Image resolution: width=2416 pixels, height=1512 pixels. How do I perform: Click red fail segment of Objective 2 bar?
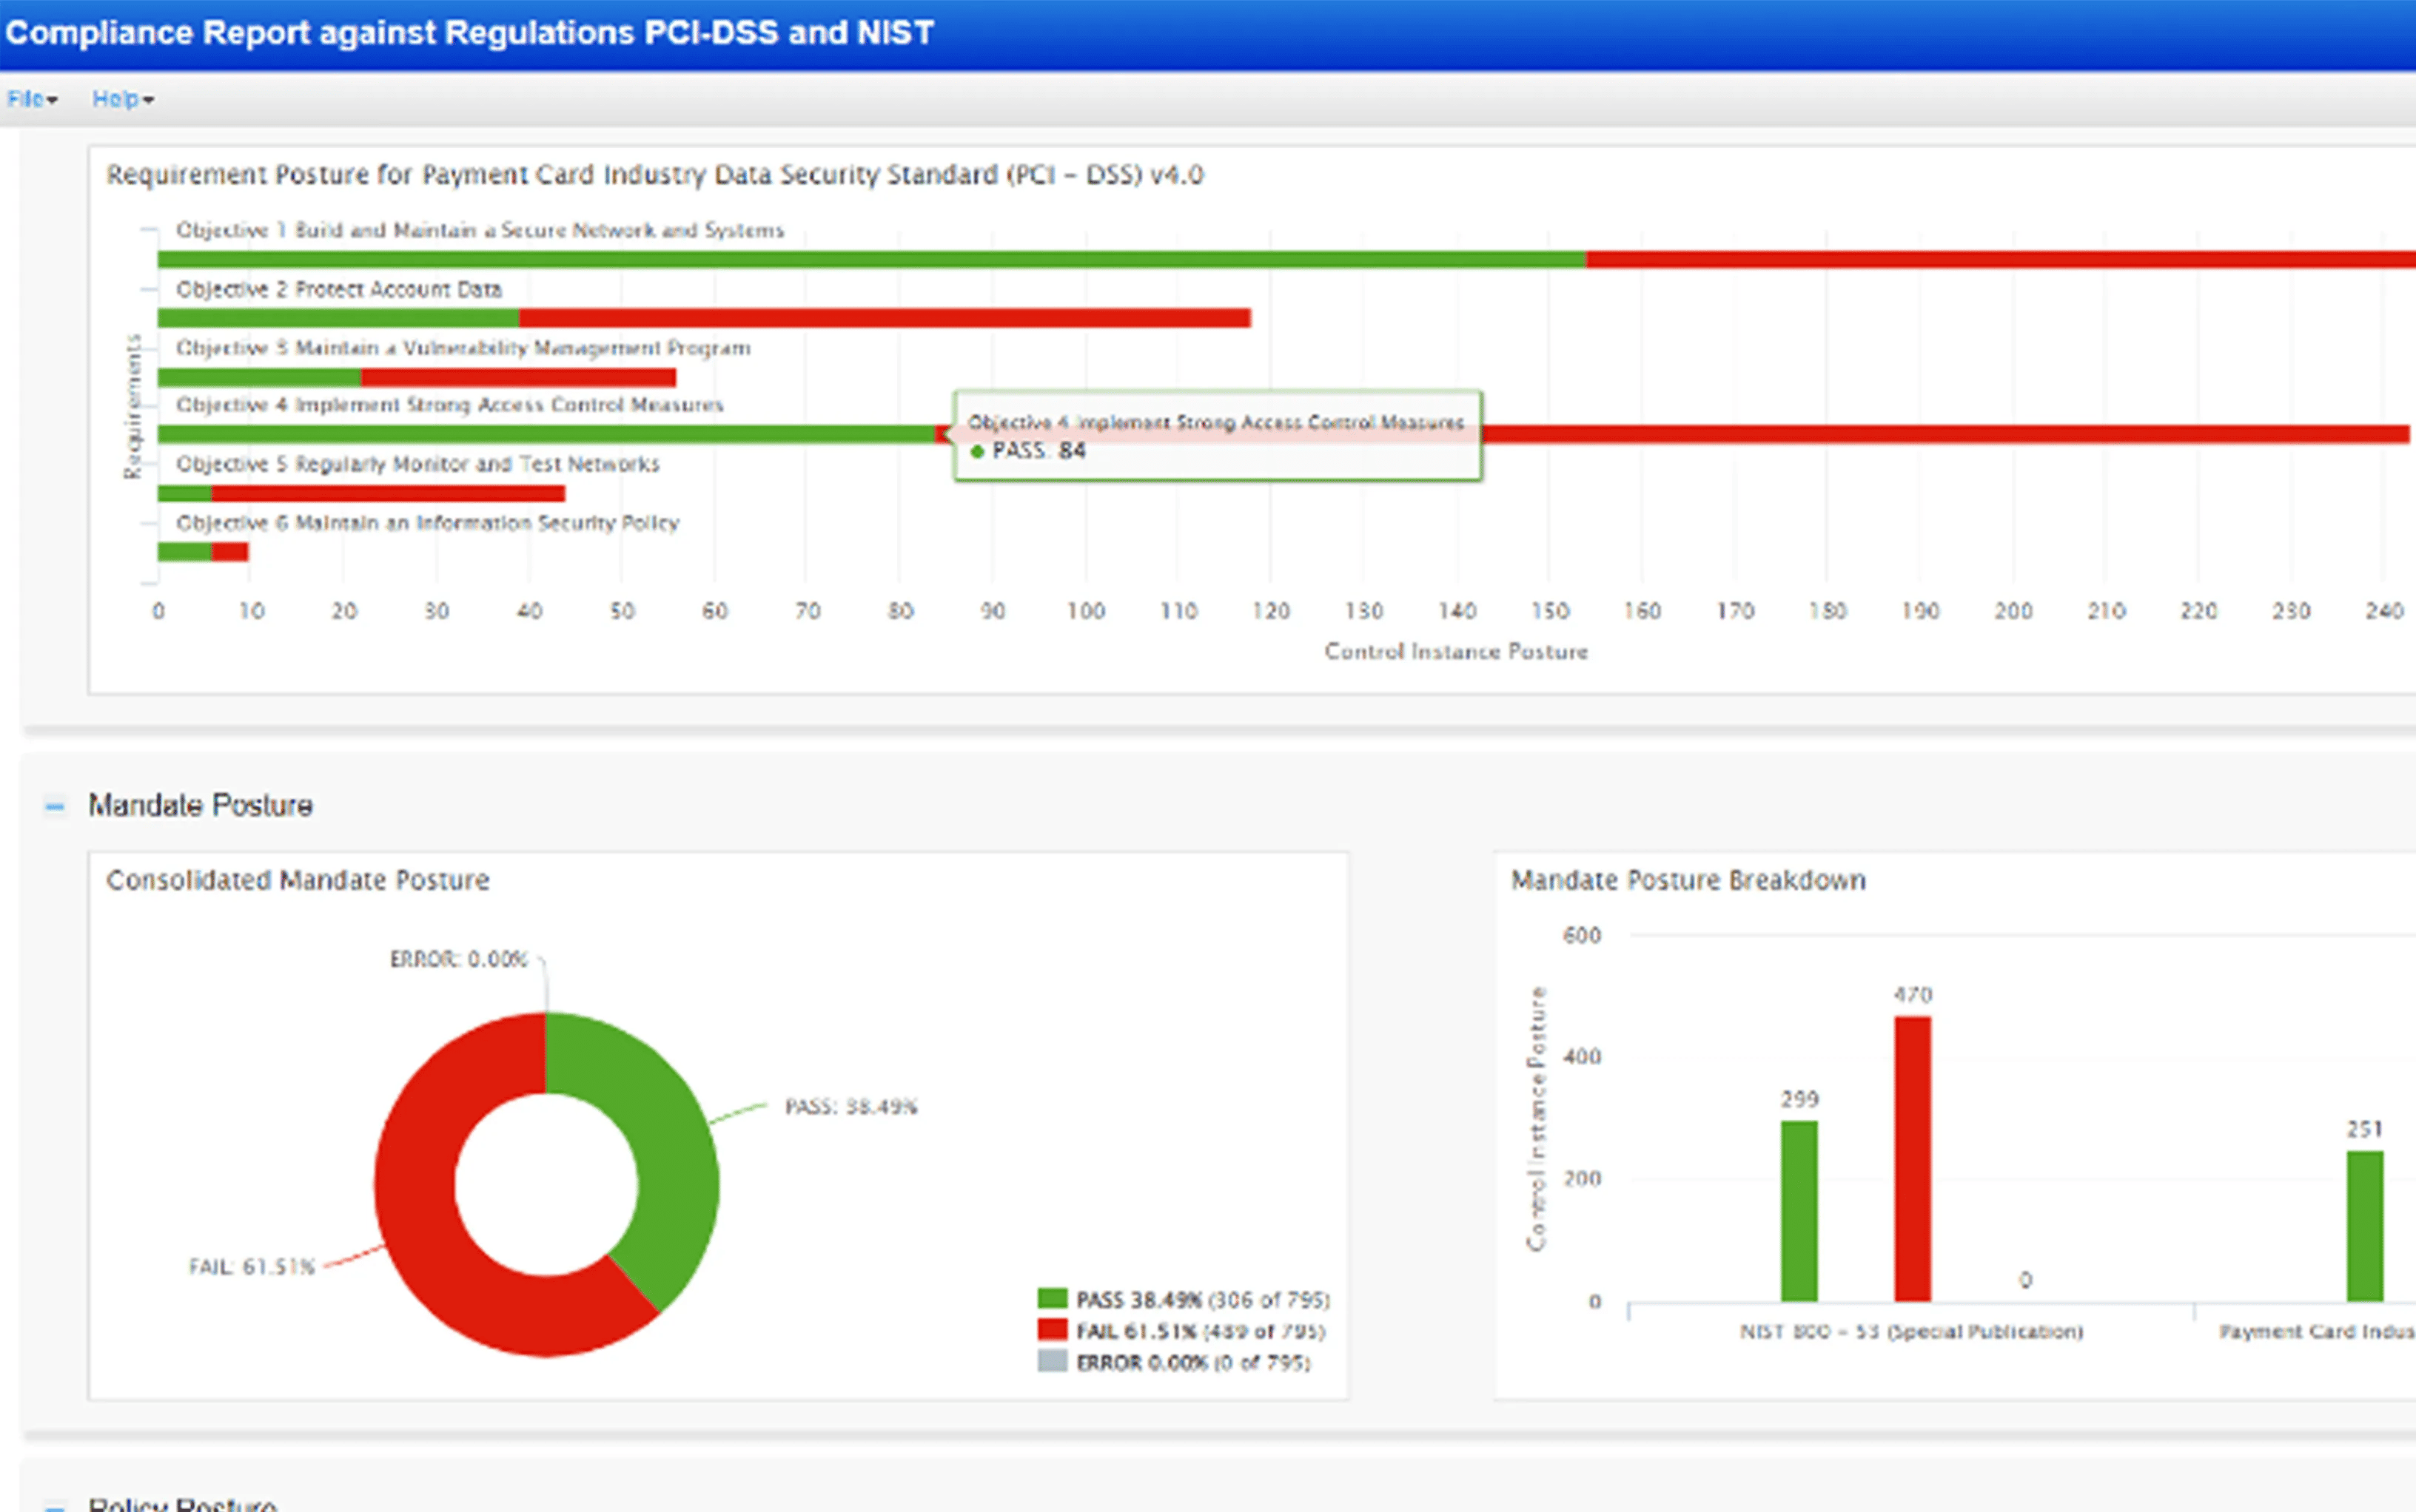pyautogui.click(x=885, y=318)
